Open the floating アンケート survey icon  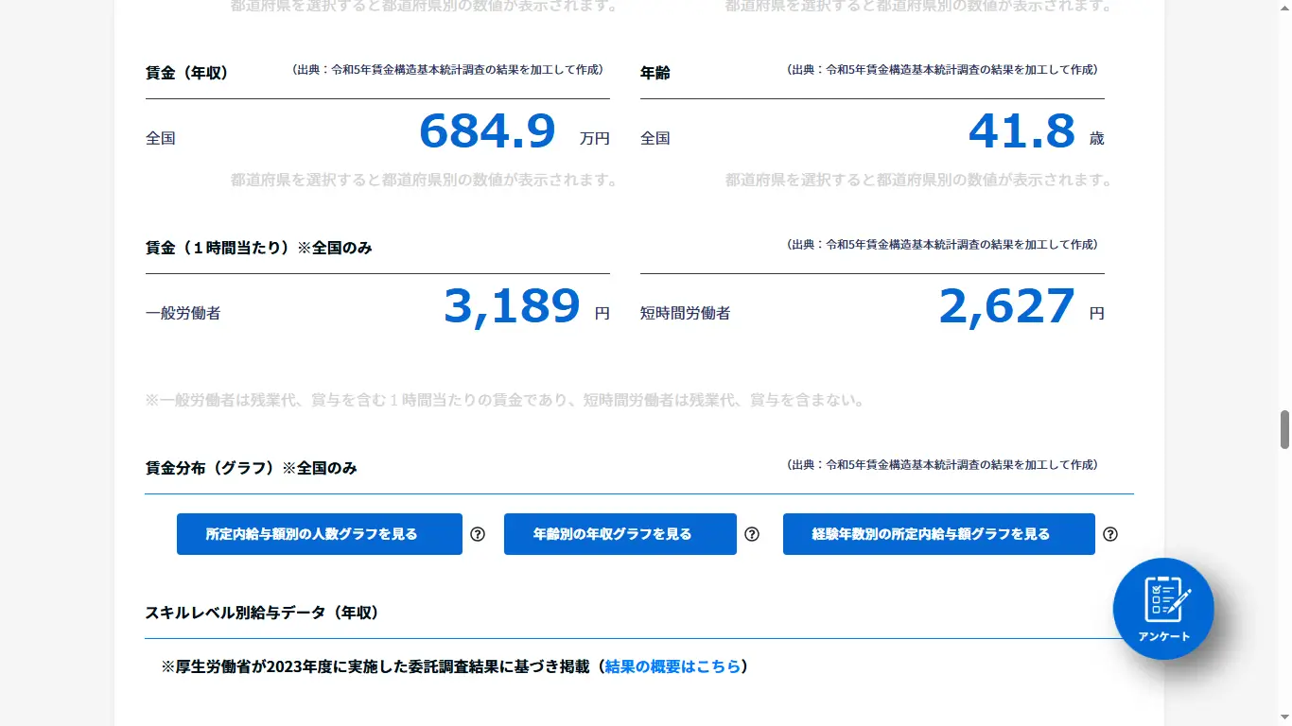point(1163,609)
